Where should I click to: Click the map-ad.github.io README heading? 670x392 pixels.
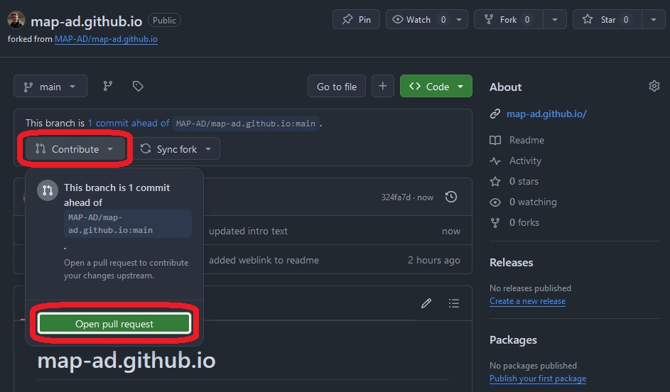[x=126, y=360]
